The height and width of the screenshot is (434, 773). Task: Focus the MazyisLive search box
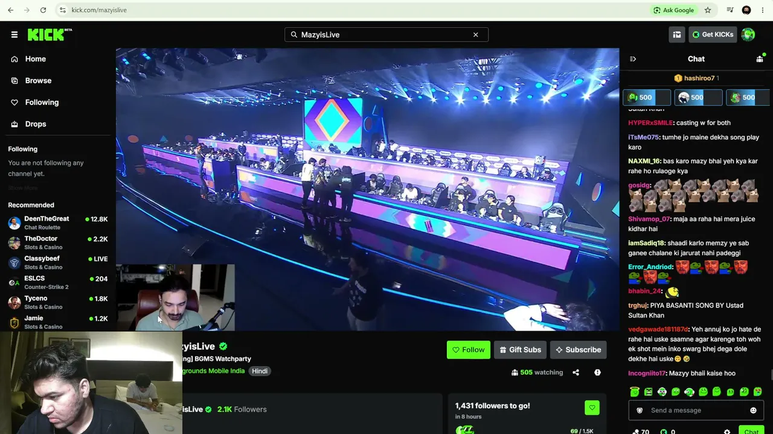click(x=386, y=34)
